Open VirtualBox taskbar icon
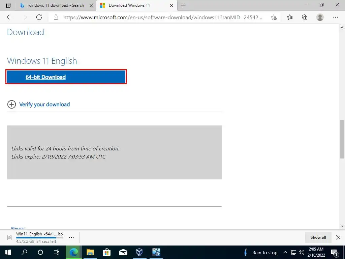 [x=139, y=252]
